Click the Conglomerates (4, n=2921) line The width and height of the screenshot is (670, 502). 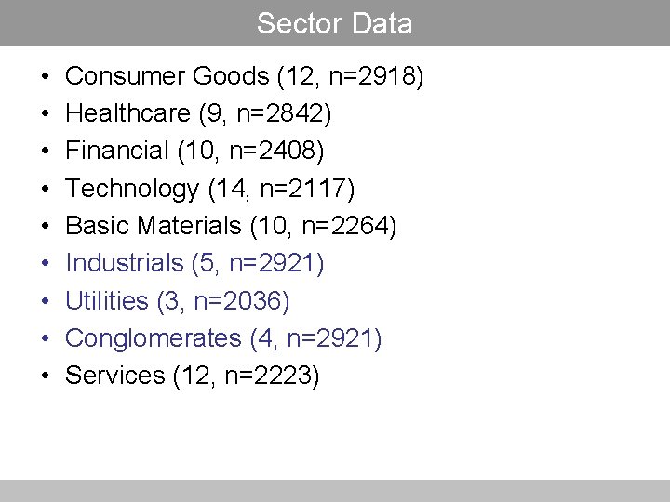[223, 338]
